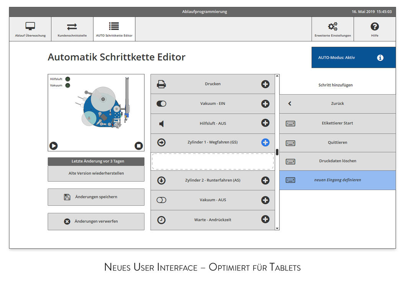
Task: Choose Quittieren entry
Action: pyautogui.click(x=337, y=143)
